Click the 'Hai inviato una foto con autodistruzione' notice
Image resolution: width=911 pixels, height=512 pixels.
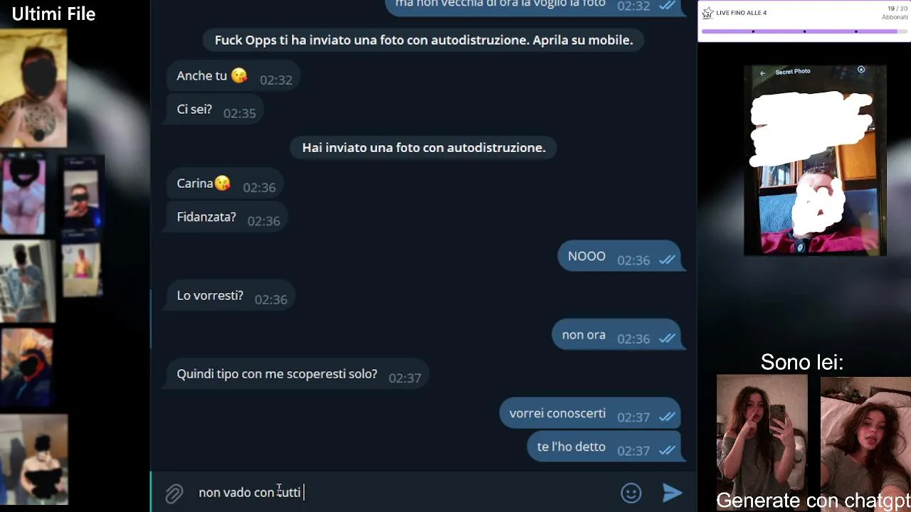(423, 148)
